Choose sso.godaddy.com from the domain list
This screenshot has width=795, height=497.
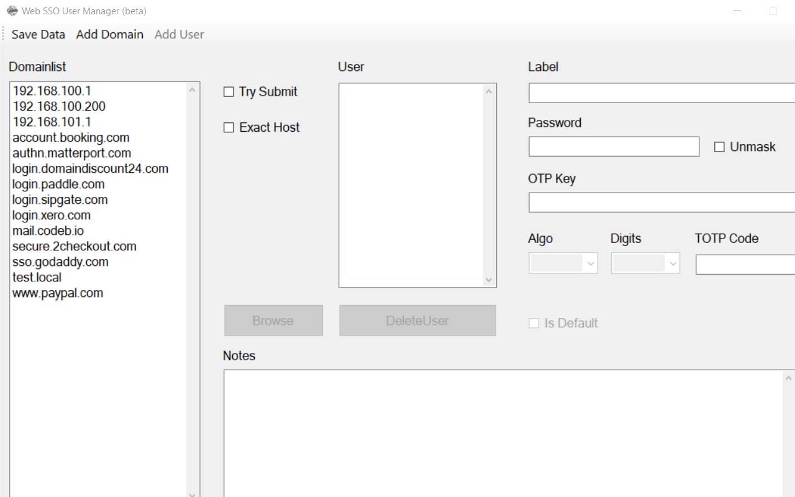coord(60,262)
